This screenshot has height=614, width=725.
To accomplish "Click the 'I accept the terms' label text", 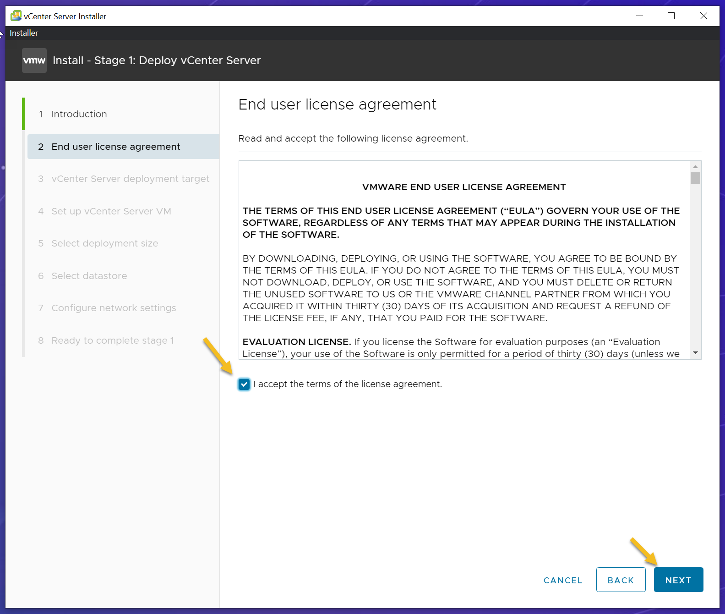I will coord(348,384).
